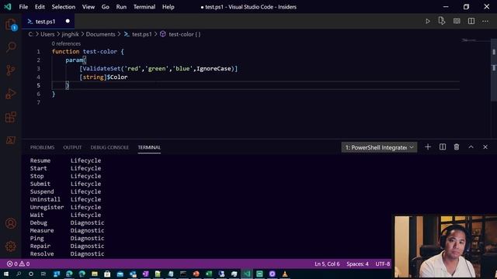Click the errors and warnings indicator in status bar

click(x=19, y=263)
